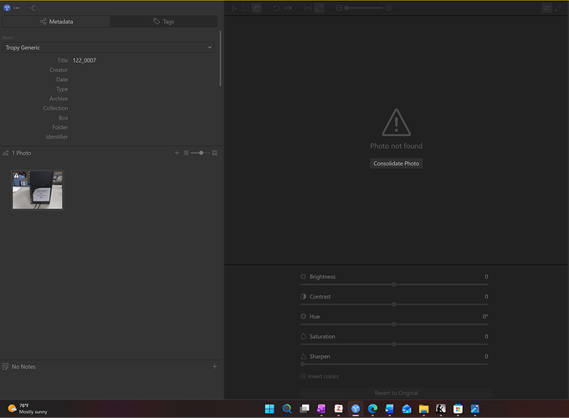The width and height of the screenshot is (569, 418).
Task: Click the Date metadata field
Action: [143, 79]
